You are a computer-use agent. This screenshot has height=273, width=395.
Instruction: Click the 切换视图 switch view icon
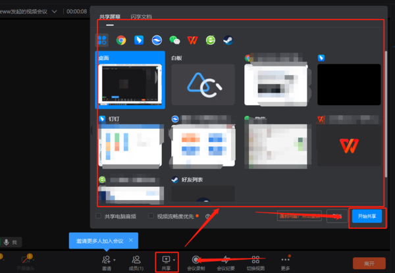[x=255, y=262]
